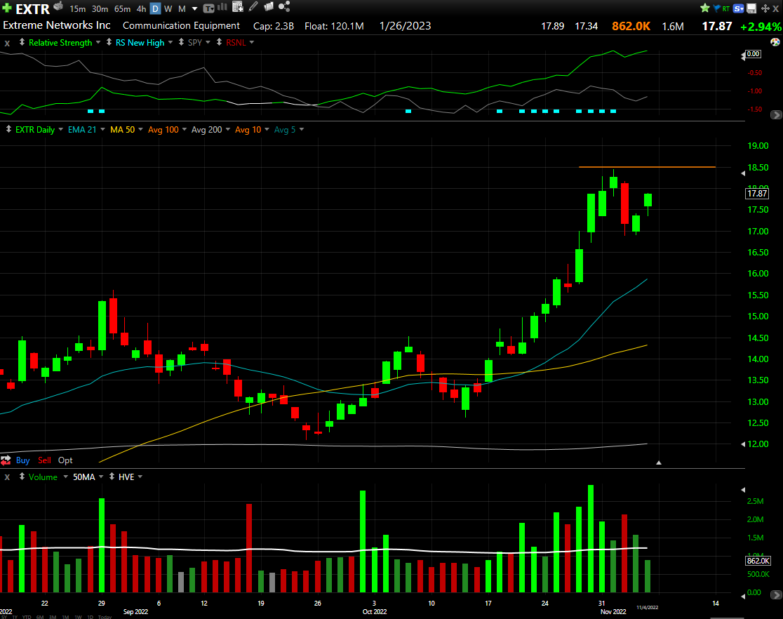Open the Volume indicator dropdown

pyautogui.click(x=65, y=477)
